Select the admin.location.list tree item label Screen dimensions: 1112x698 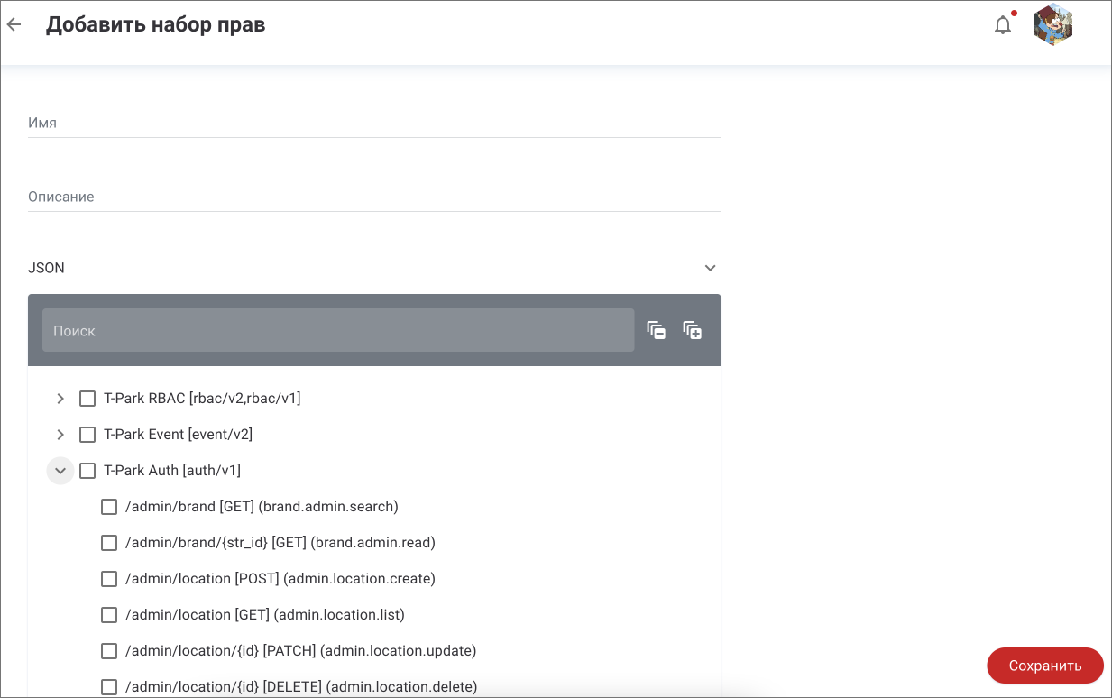coord(265,615)
